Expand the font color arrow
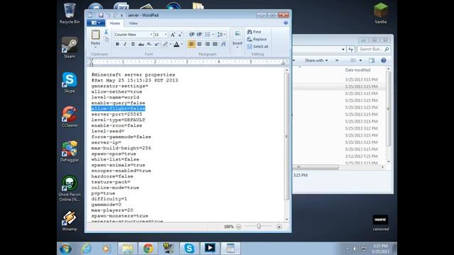Viewport: 454px width, 255px height. 182,44
